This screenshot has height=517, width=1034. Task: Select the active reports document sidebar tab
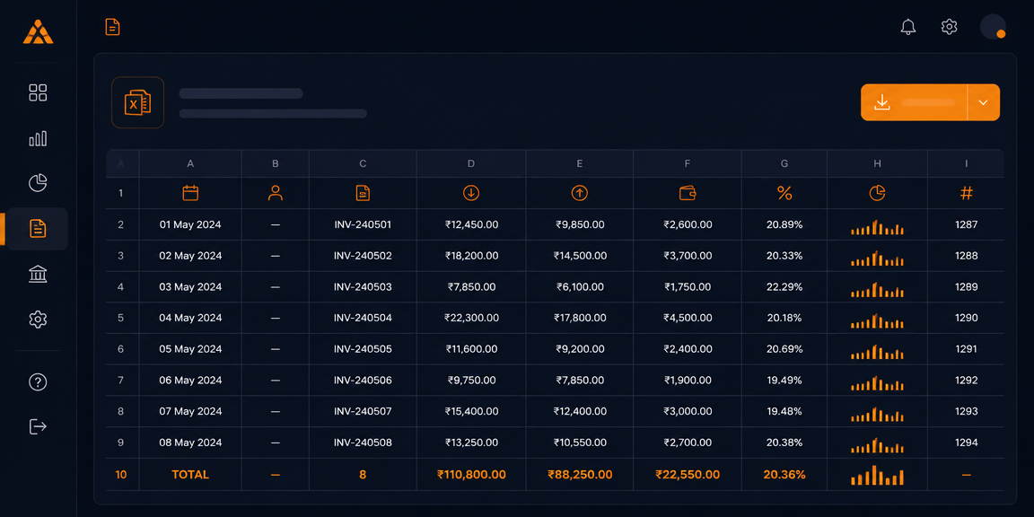pyautogui.click(x=38, y=229)
